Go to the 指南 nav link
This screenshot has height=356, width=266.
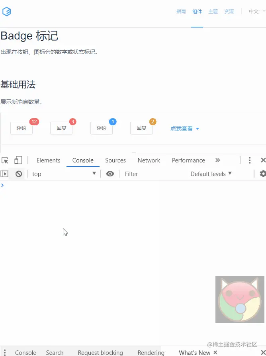[181, 11]
